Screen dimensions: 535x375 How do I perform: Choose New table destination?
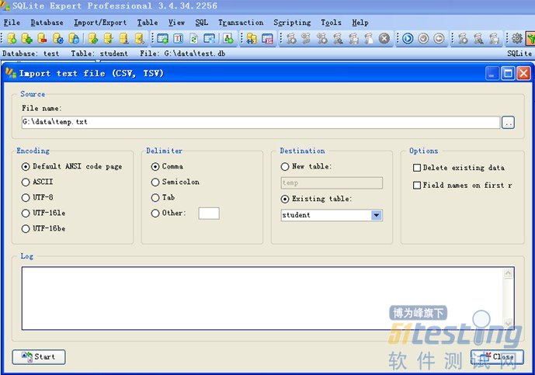tap(306, 166)
